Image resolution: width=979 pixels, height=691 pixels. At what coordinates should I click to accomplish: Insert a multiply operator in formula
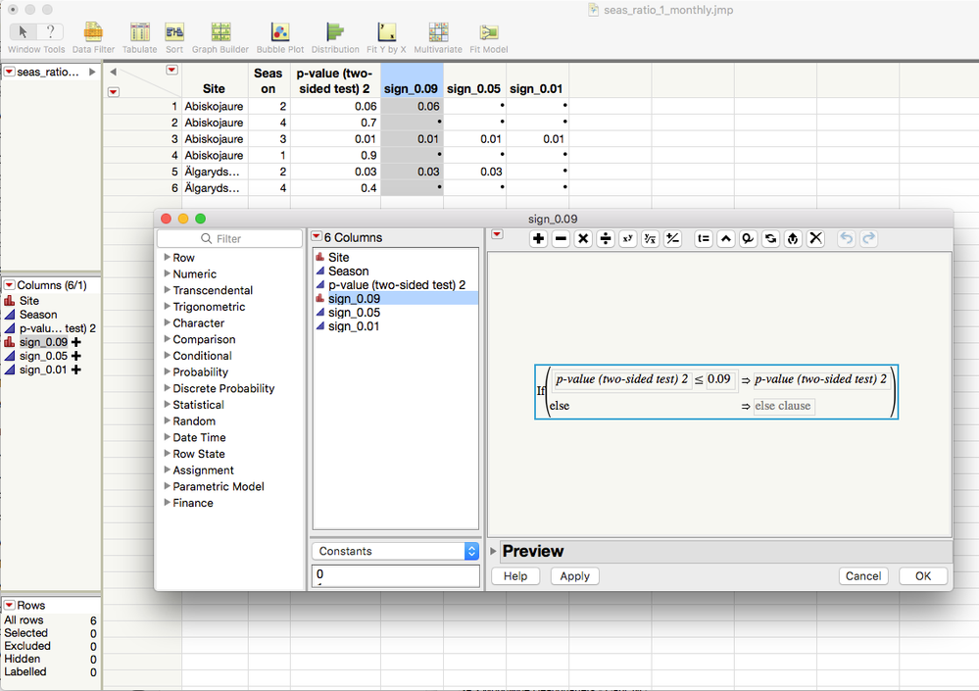[583, 238]
